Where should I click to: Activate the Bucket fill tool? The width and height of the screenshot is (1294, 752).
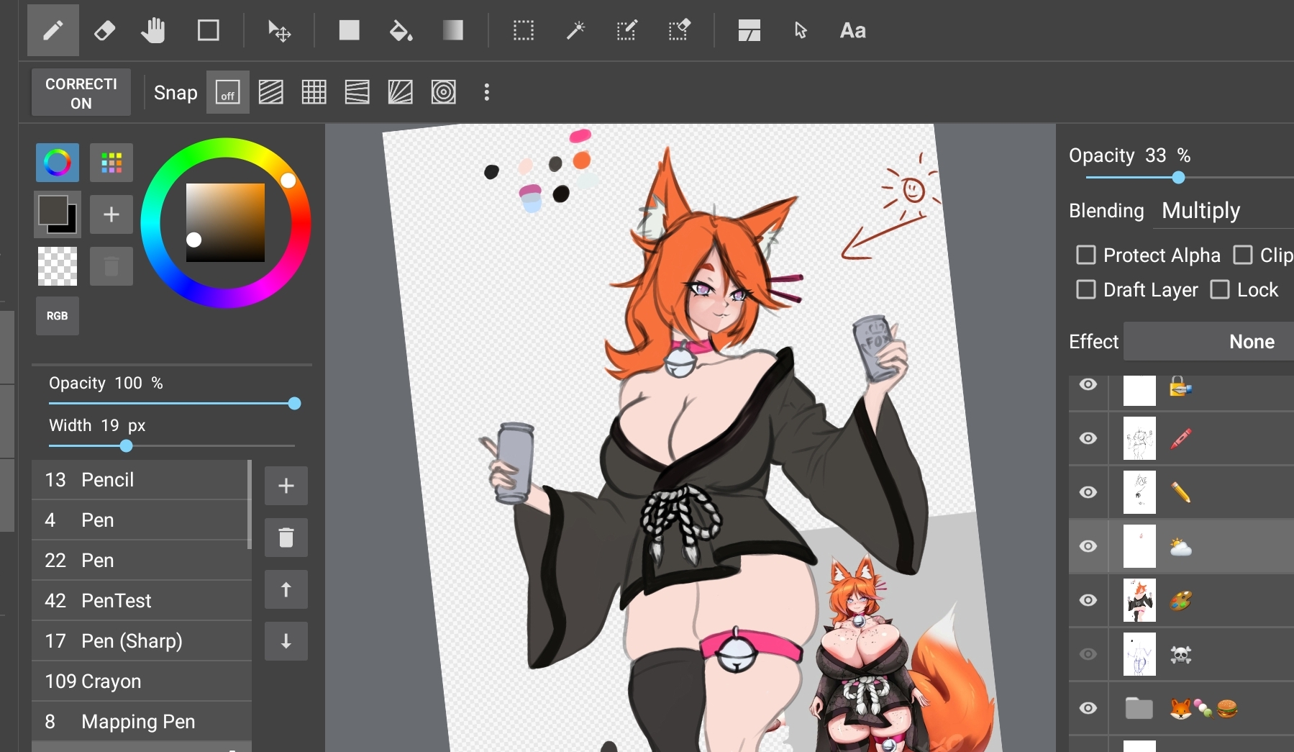pos(401,30)
